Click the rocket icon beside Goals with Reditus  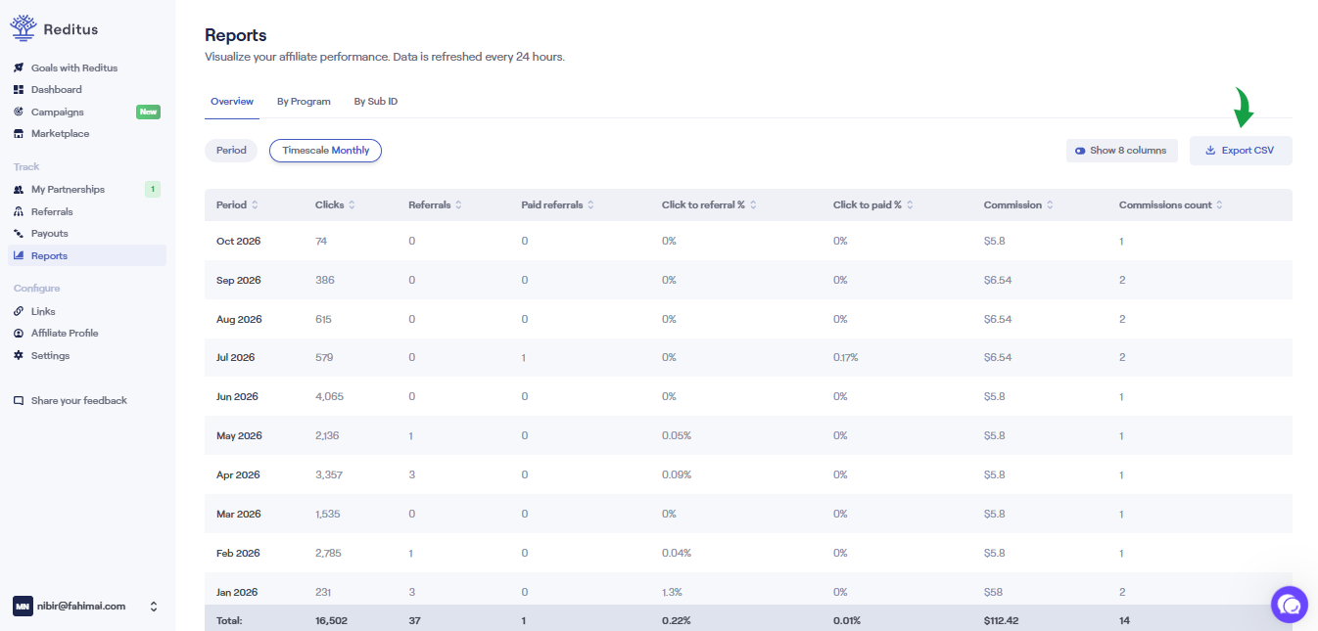click(x=19, y=68)
